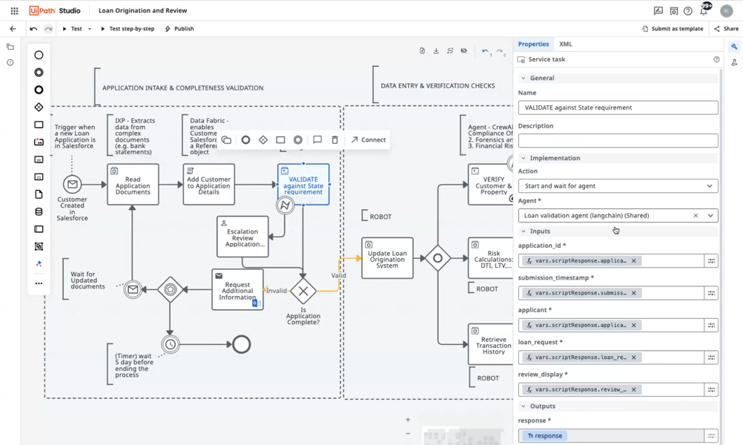This screenshot has width=743, height=445.
Task: Pick the data object page icon in palette
Action: click(x=39, y=194)
